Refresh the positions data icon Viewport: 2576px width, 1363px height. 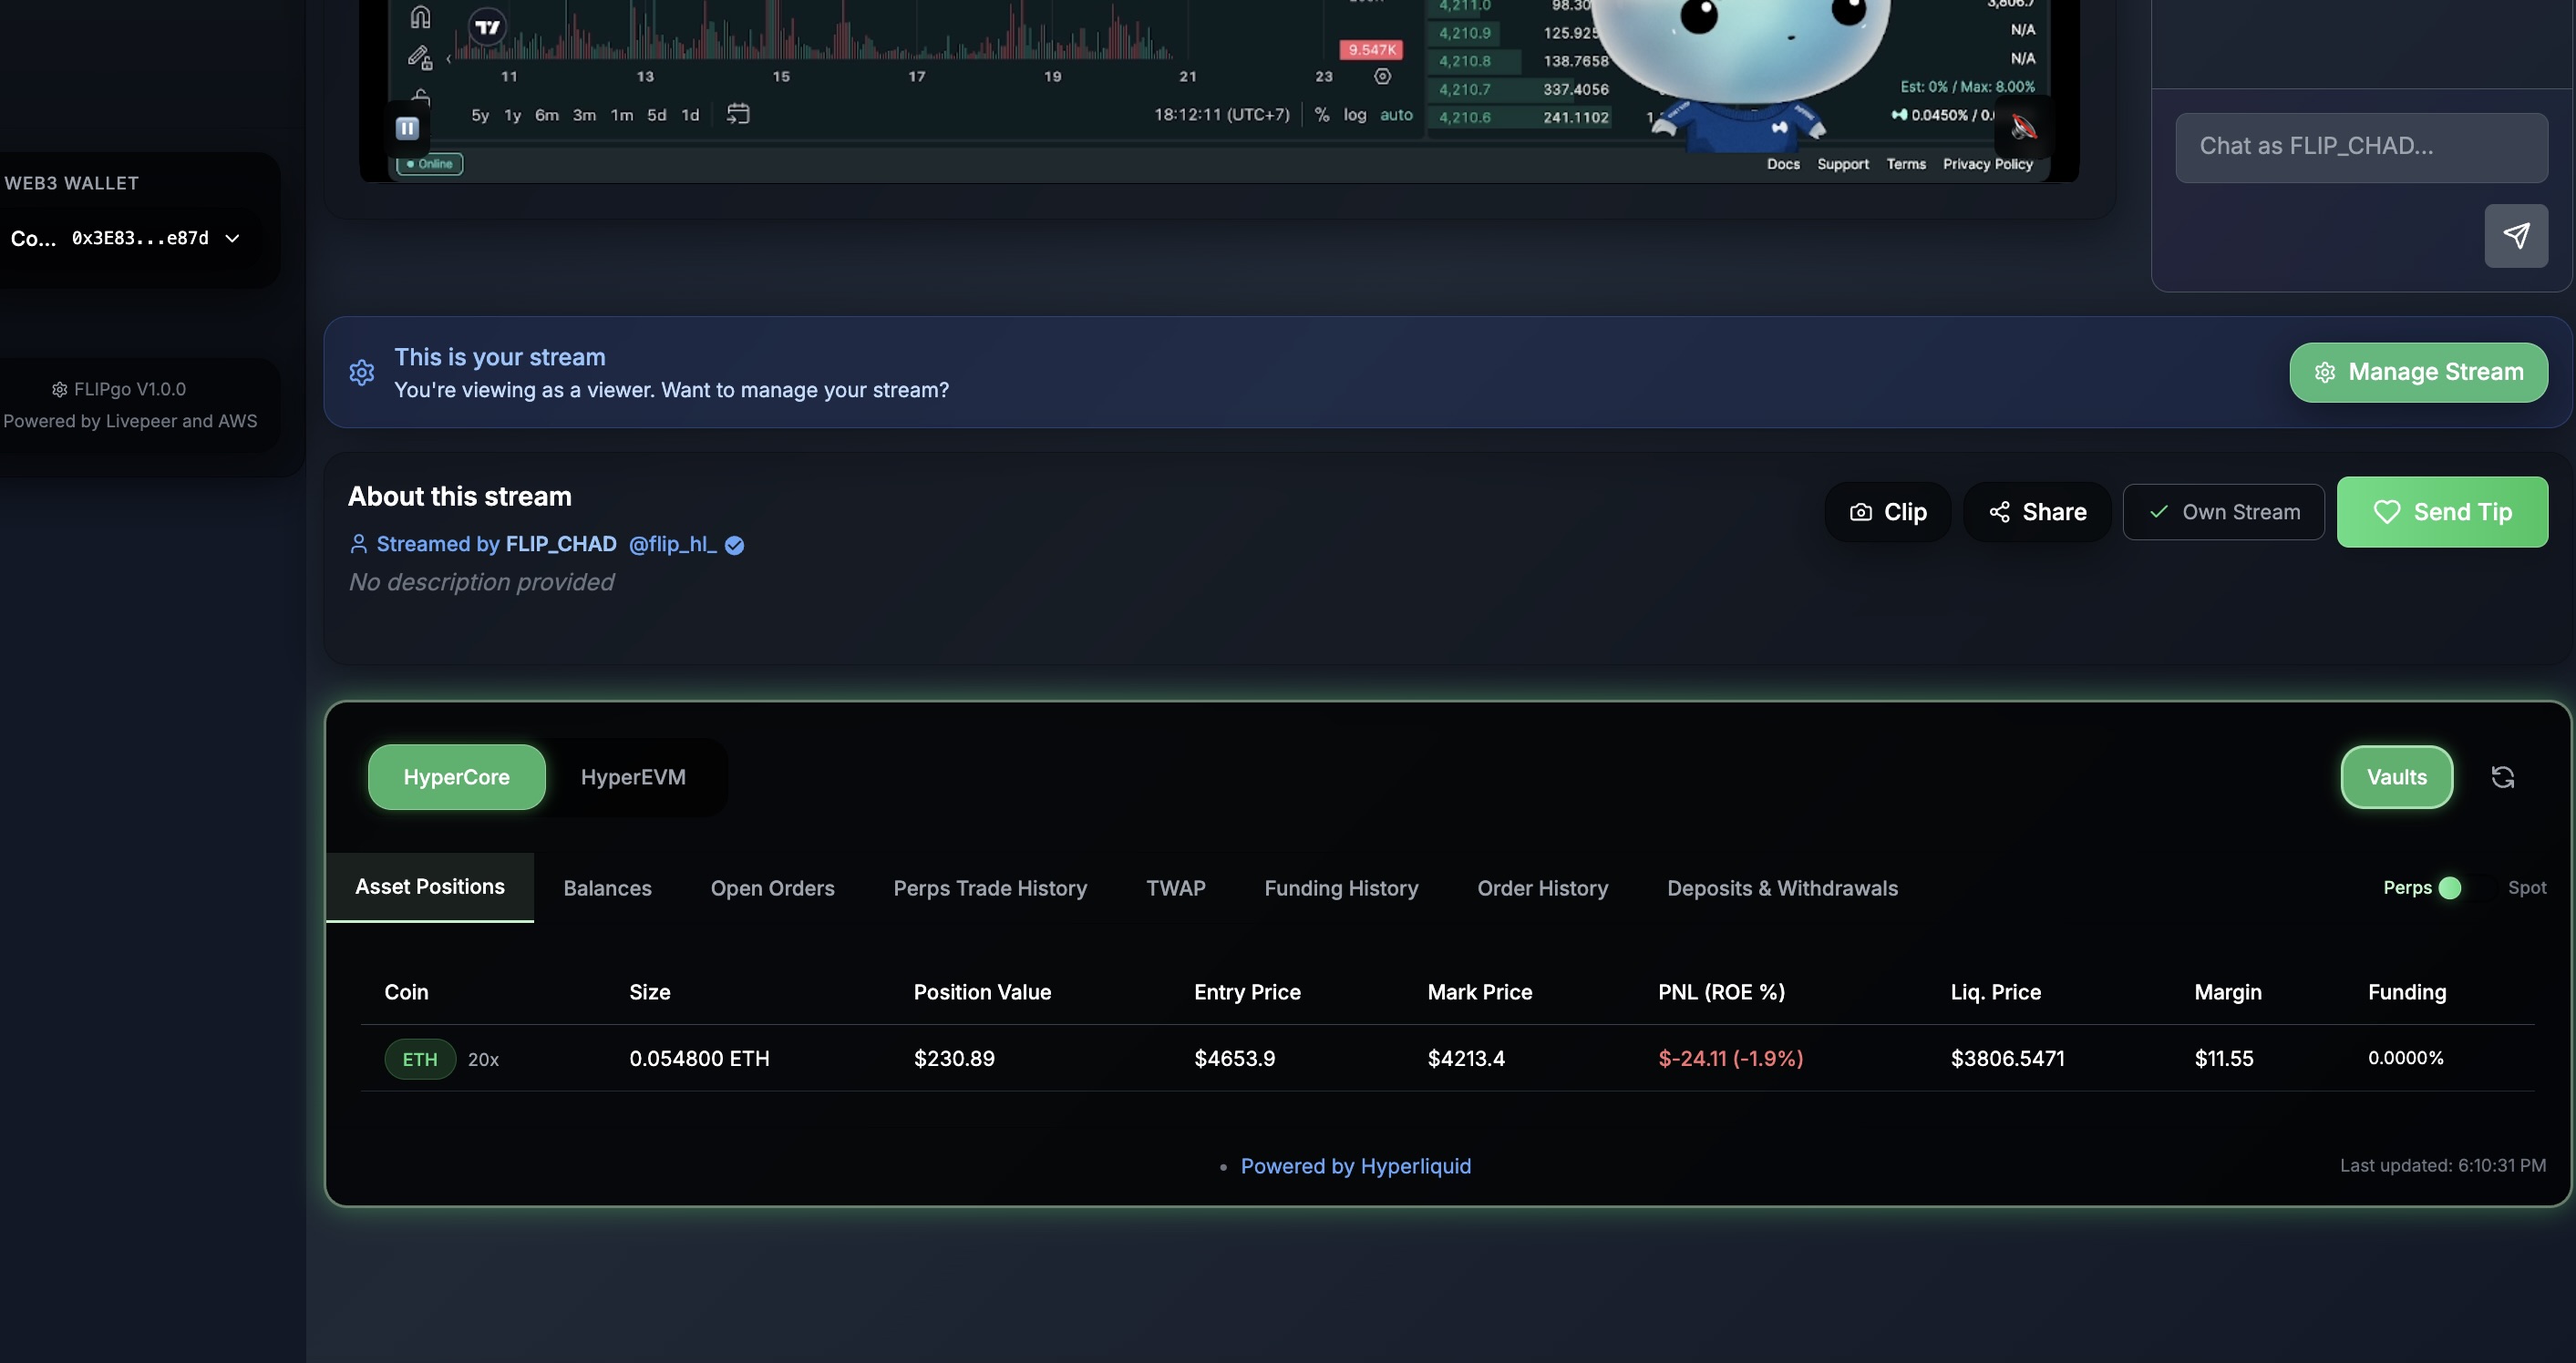(x=2502, y=776)
